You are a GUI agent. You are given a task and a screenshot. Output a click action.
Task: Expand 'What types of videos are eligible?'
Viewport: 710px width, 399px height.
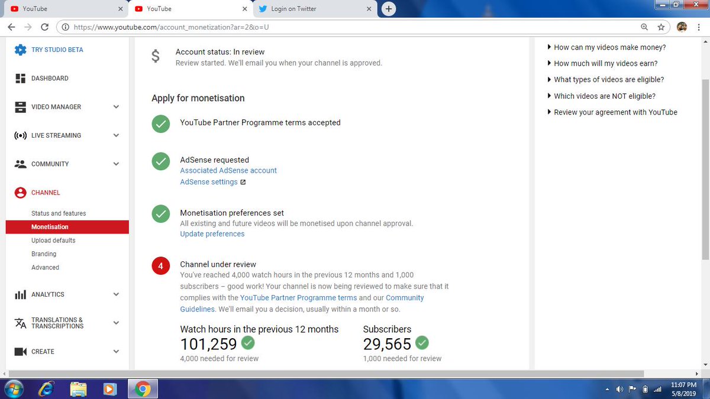[x=605, y=79]
